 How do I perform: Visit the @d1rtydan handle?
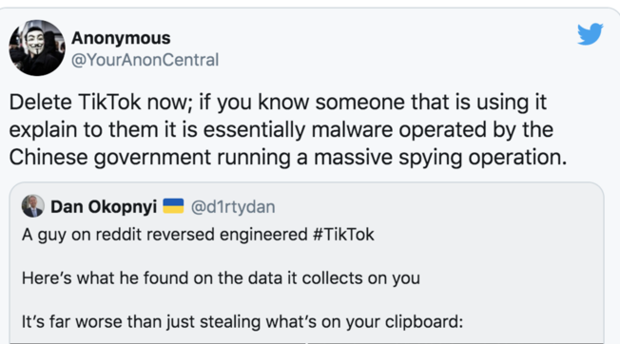pos(233,206)
